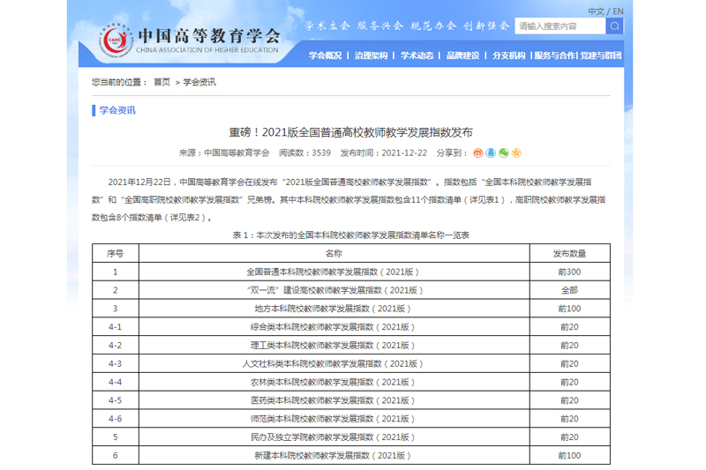Image resolution: width=706 pixels, height=470 pixels.
Task: Share article to QQ
Action: pyautogui.click(x=491, y=153)
